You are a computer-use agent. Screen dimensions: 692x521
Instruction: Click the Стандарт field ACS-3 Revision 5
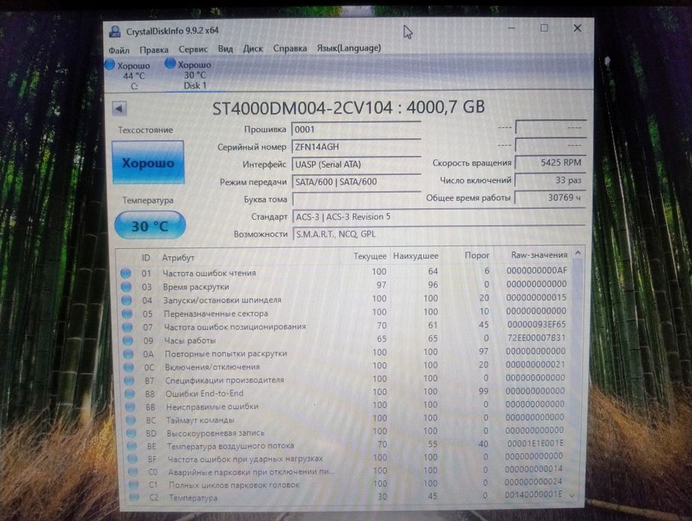pyautogui.click(x=439, y=217)
